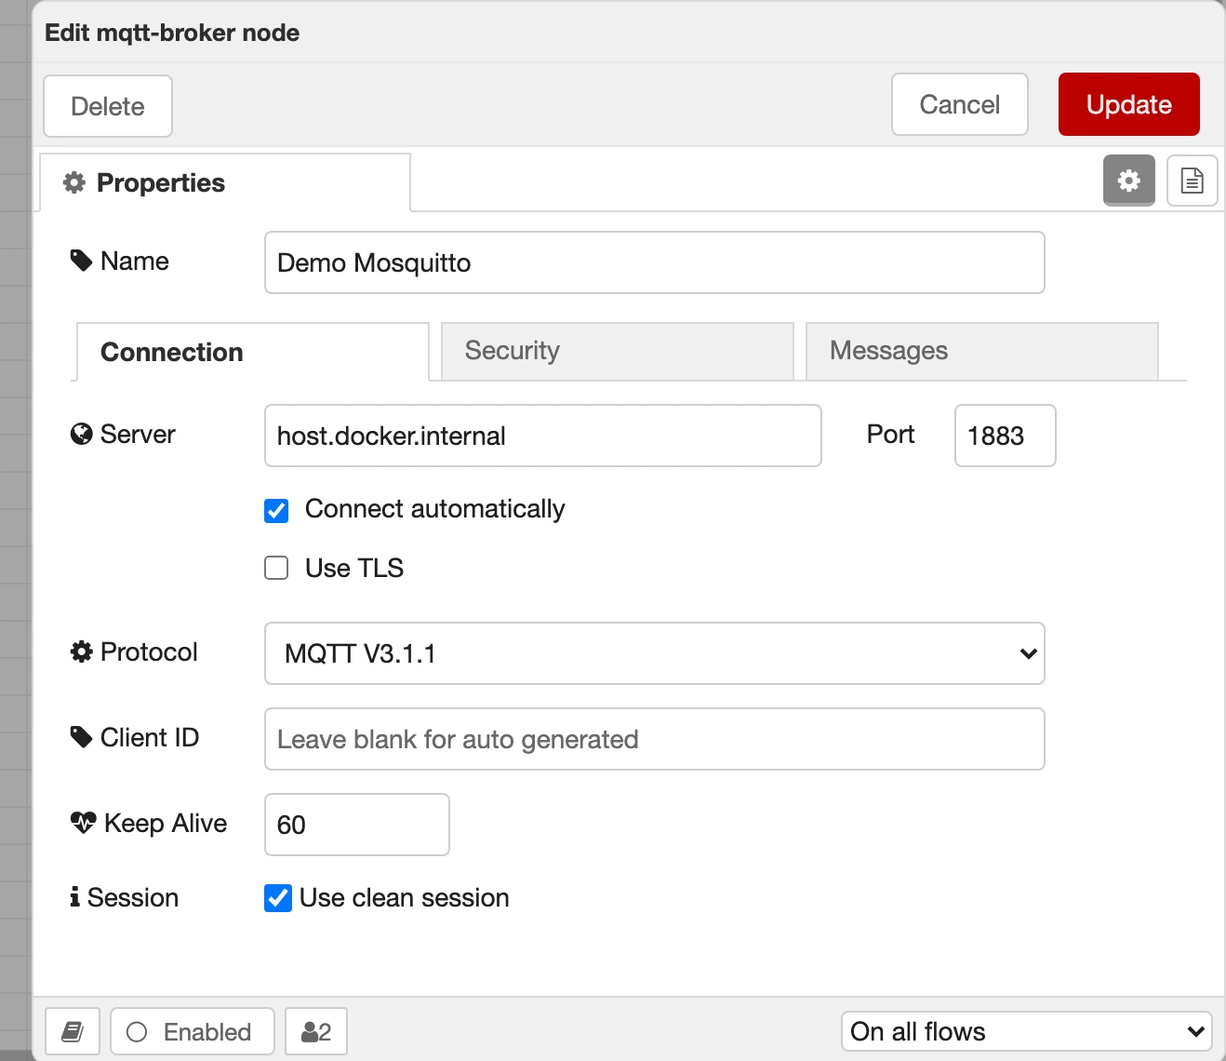1226x1061 pixels.
Task: Click the Use TLS label text
Action: coord(354,568)
